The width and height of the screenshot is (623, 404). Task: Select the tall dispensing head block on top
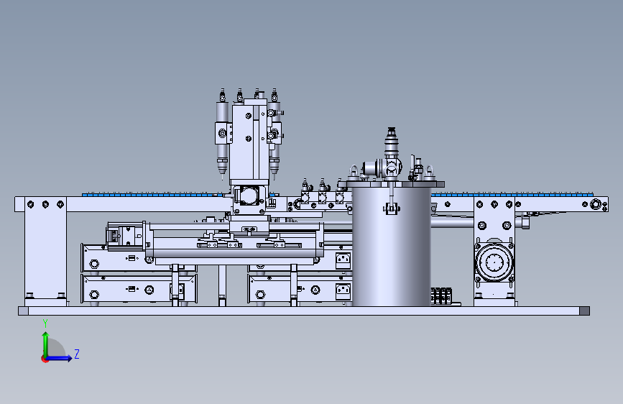pyautogui.click(x=249, y=141)
